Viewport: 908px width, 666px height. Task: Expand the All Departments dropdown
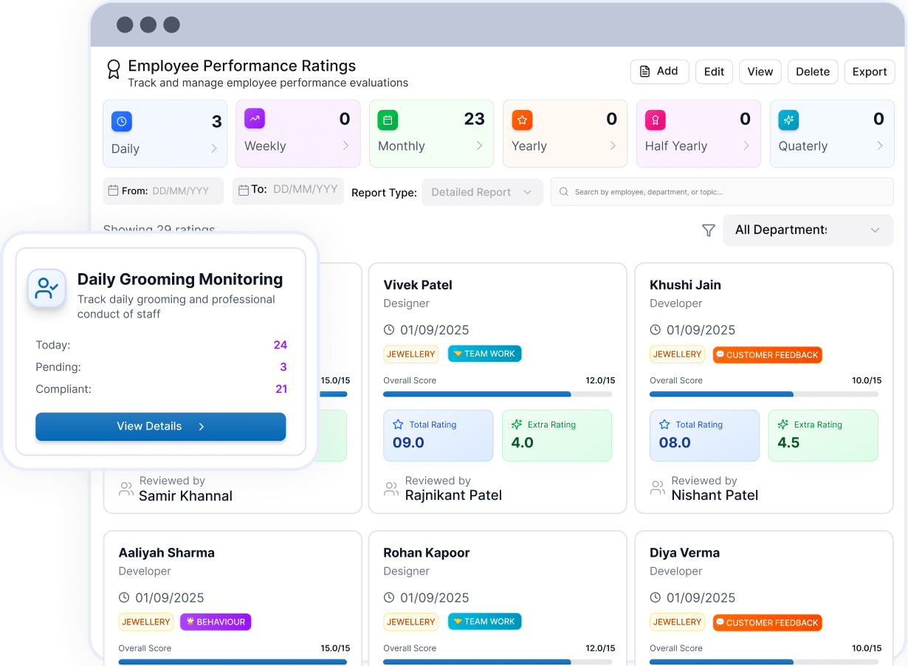click(x=808, y=230)
